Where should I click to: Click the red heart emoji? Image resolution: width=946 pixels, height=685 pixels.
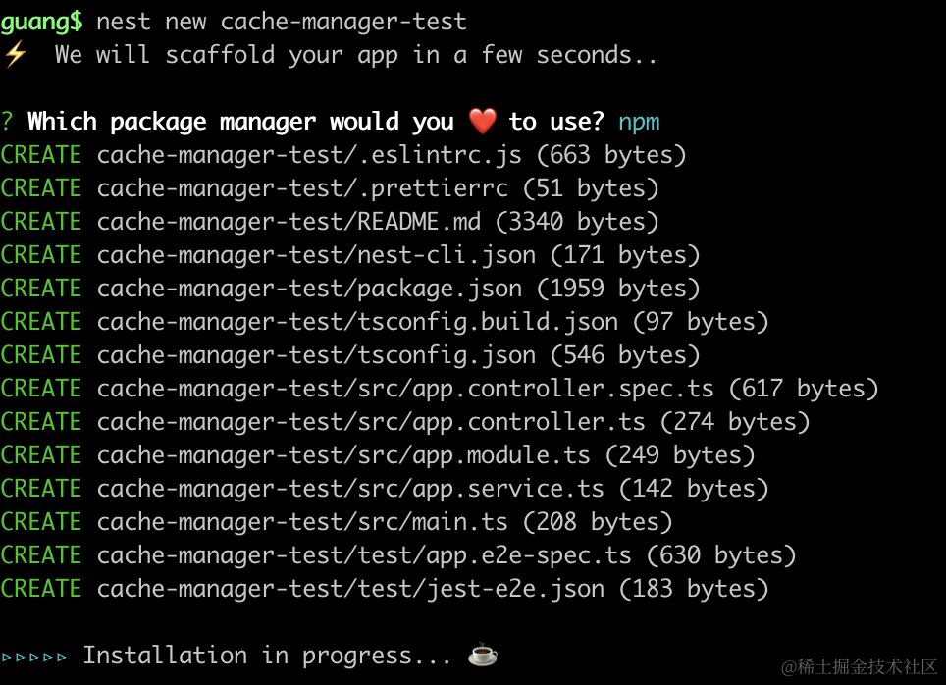click(x=482, y=122)
